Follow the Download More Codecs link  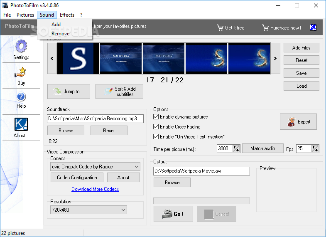95,189
